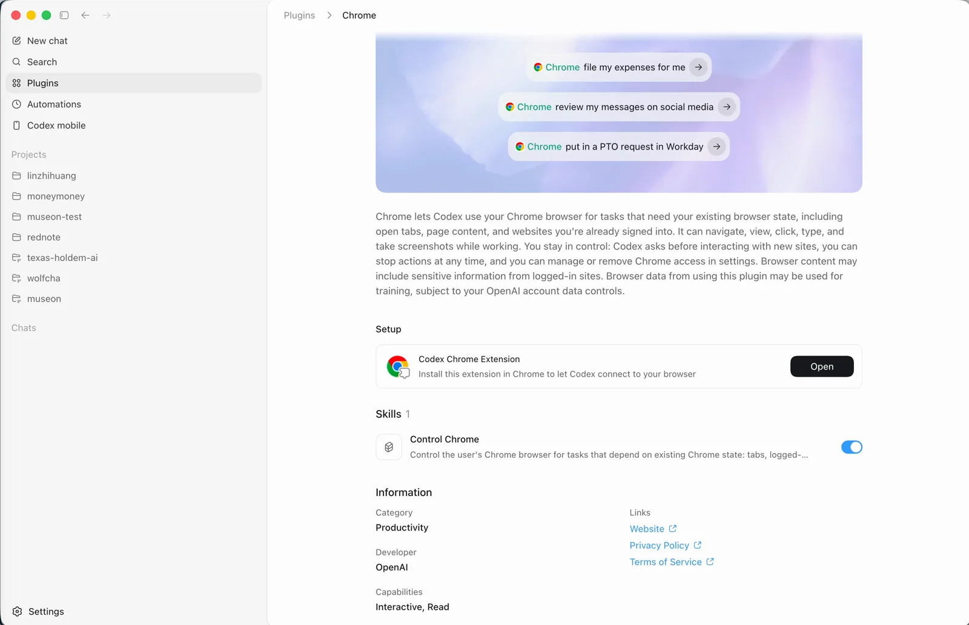This screenshot has width=969, height=625.
Task: Click external-link icon beside Terms of Service
Action: (x=710, y=562)
